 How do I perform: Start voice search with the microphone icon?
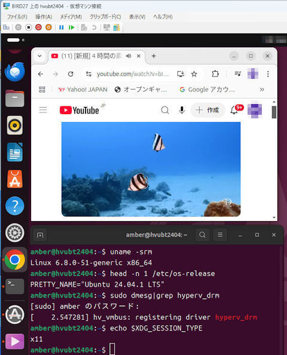[x=182, y=110]
